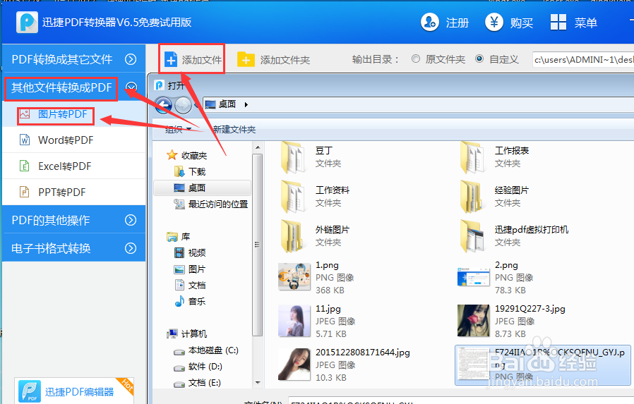Image resolution: width=634 pixels, height=404 pixels.
Task: Click the 迅捷PDF转换器 app logo
Action: (27, 22)
